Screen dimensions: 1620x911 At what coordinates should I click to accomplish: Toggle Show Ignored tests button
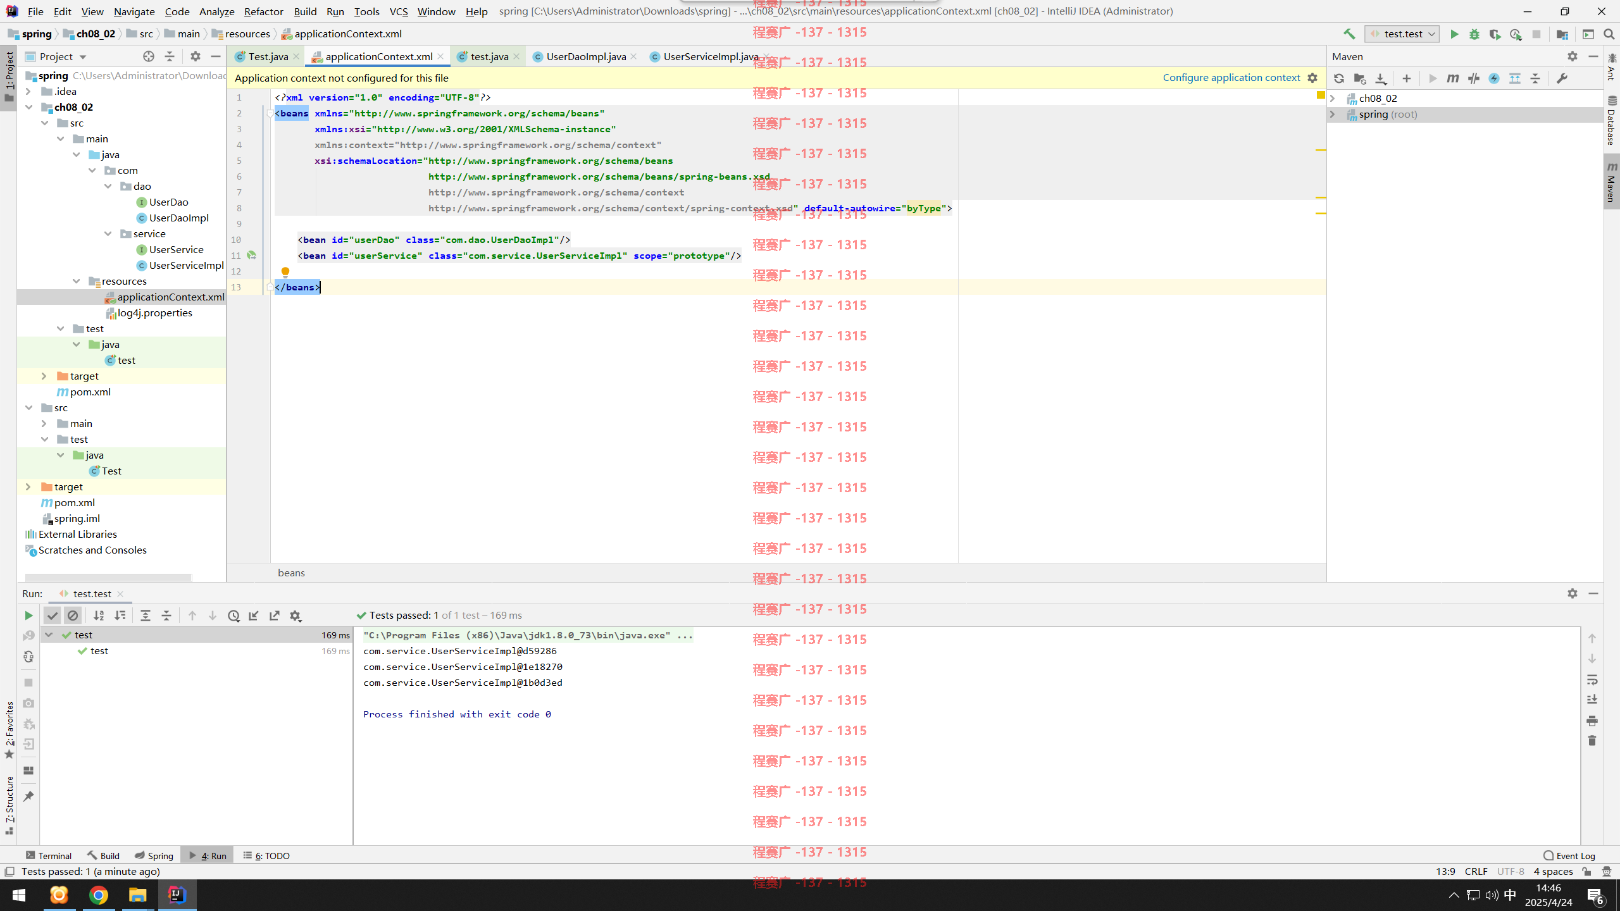coord(73,616)
